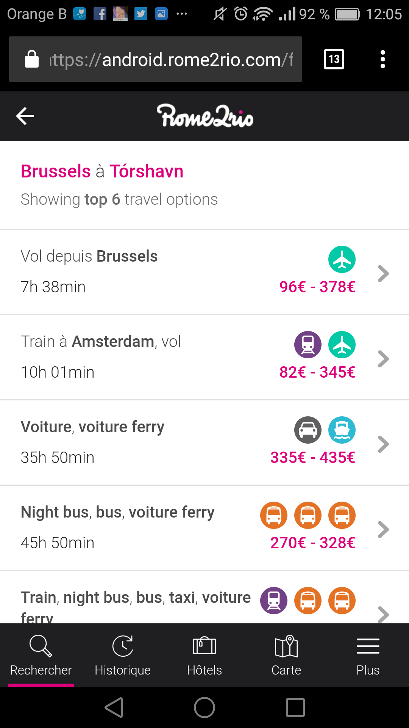
Task: Expand the Vol depuis Brussels option chevron
Action: pos(383,274)
